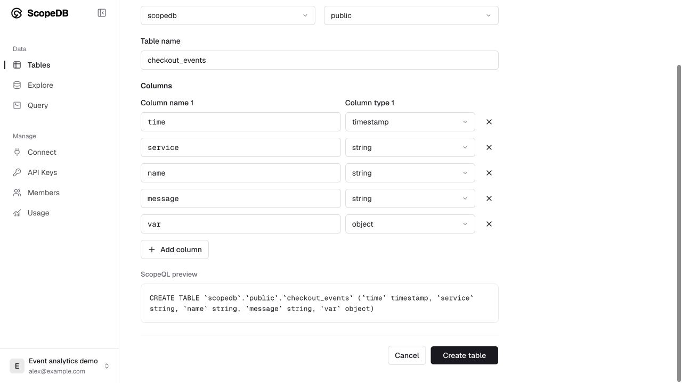
Task: Change the service column type dropdown
Action: pos(410,147)
